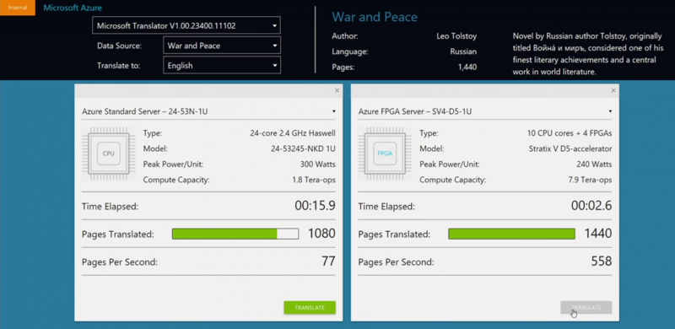Close the Azure FPGA Server panel
Screen dimensions: 675x329
pyautogui.click(x=613, y=90)
